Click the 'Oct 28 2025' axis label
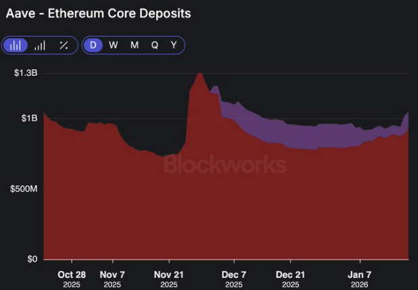This screenshot has height=290, width=418. pos(72,279)
